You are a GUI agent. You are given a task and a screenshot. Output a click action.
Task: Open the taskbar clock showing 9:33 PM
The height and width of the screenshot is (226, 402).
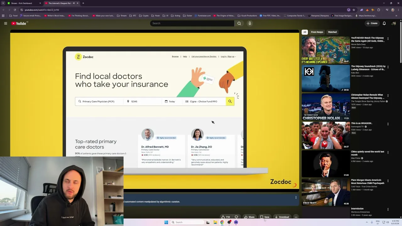pos(395,222)
